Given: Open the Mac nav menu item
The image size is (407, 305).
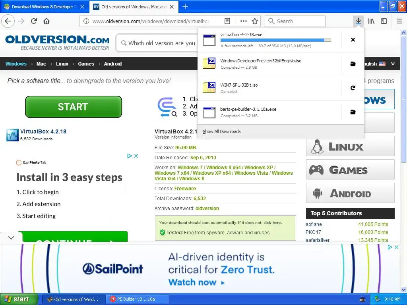Looking at the screenshot, I should pos(41,64).
